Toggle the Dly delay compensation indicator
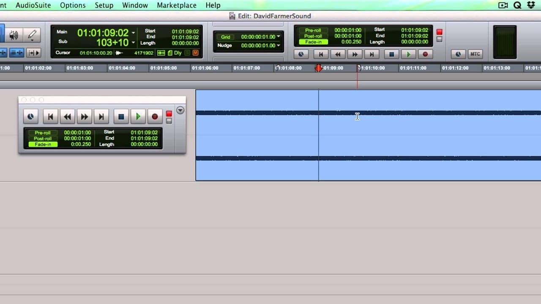Screen dimensions: 541x304 178,53
